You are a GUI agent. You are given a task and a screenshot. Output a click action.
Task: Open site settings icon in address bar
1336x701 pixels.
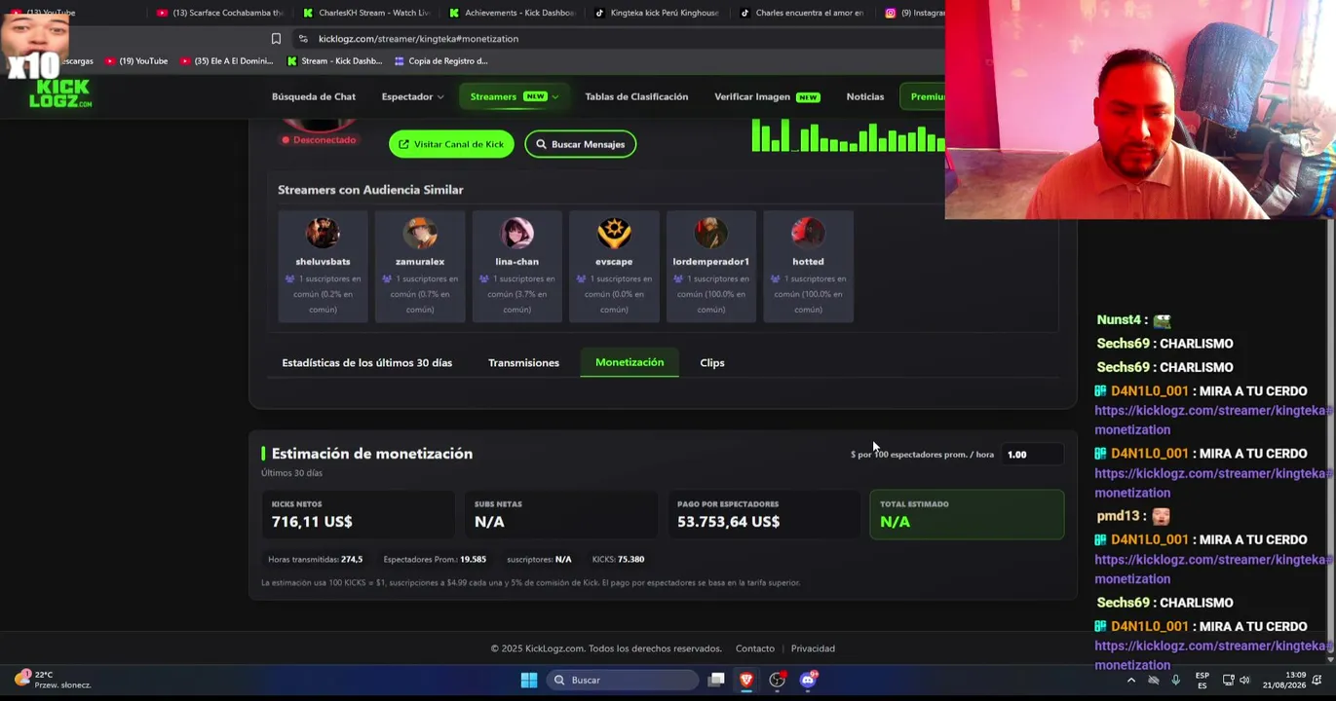pos(303,39)
